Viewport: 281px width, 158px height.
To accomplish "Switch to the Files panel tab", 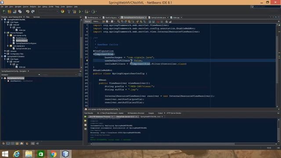I will click(x=28, y=17).
